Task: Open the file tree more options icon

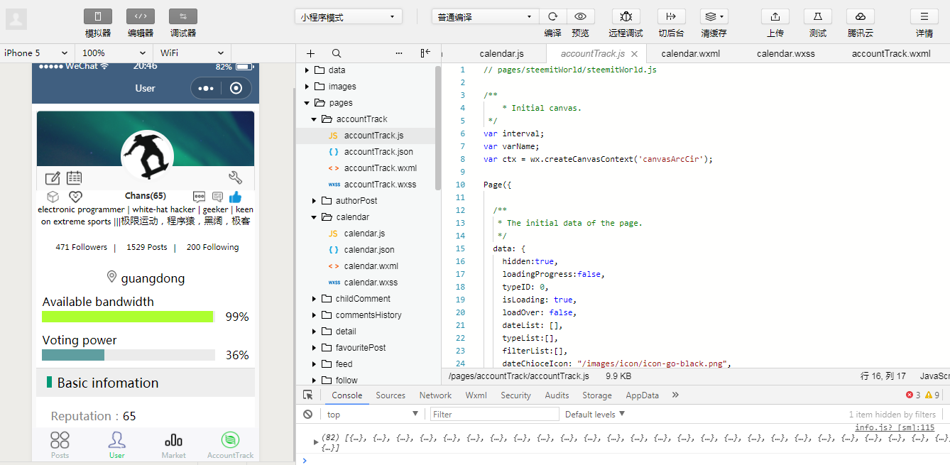Action: (x=399, y=53)
